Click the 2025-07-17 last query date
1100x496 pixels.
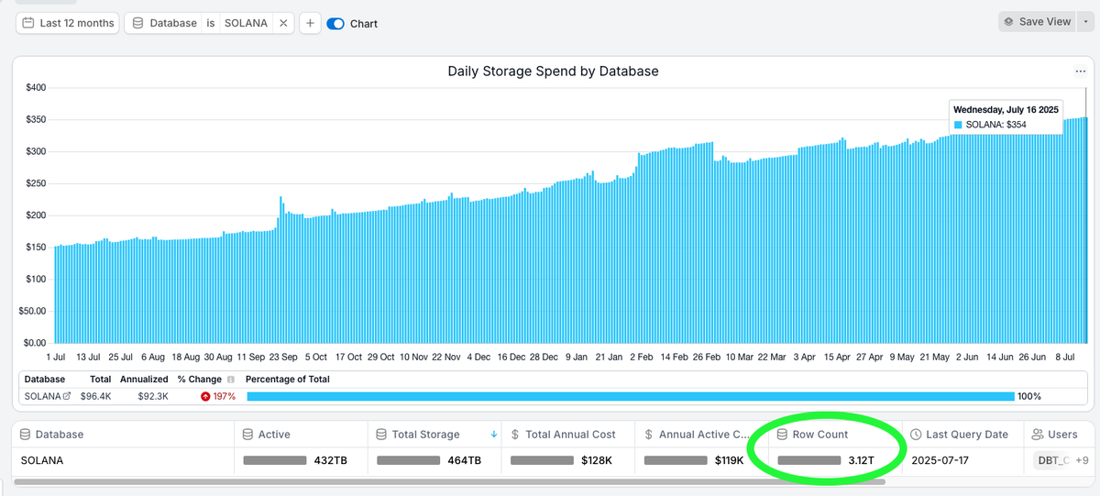(940, 460)
